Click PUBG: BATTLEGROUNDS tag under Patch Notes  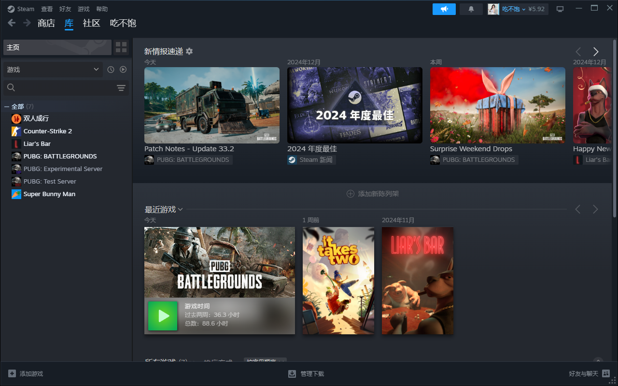click(188, 160)
